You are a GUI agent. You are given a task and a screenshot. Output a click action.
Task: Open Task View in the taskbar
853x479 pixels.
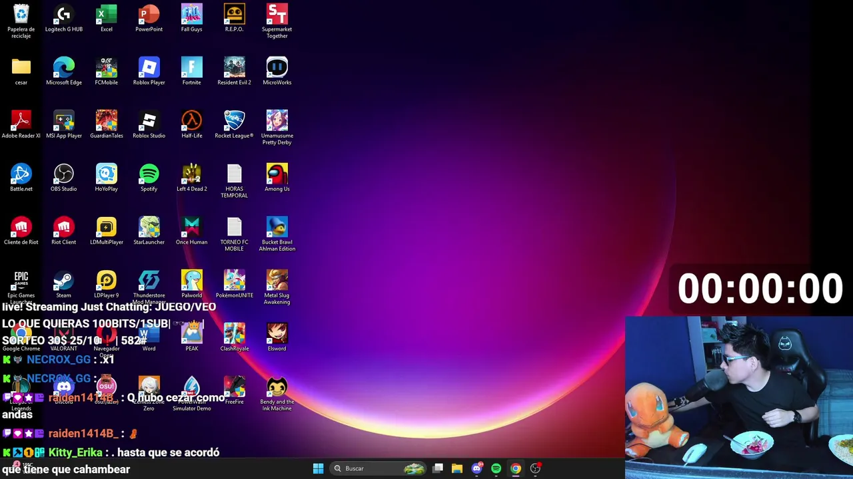click(x=438, y=468)
